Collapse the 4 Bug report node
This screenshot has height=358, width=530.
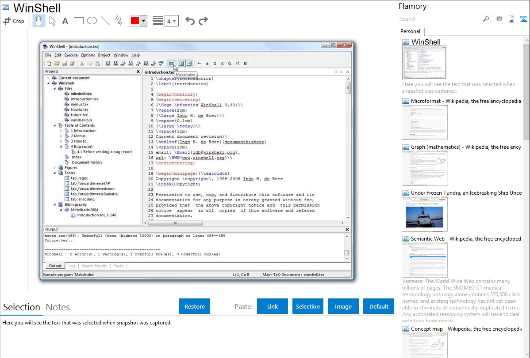(61, 147)
